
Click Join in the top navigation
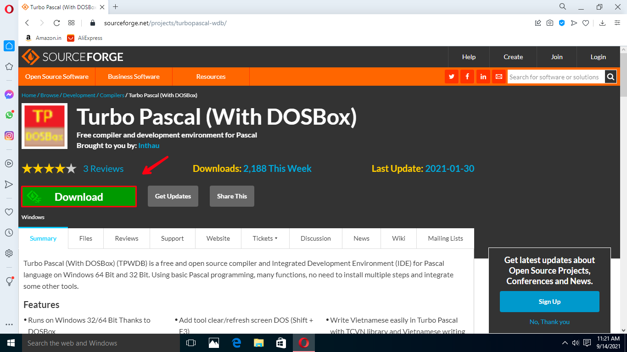pos(557,57)
